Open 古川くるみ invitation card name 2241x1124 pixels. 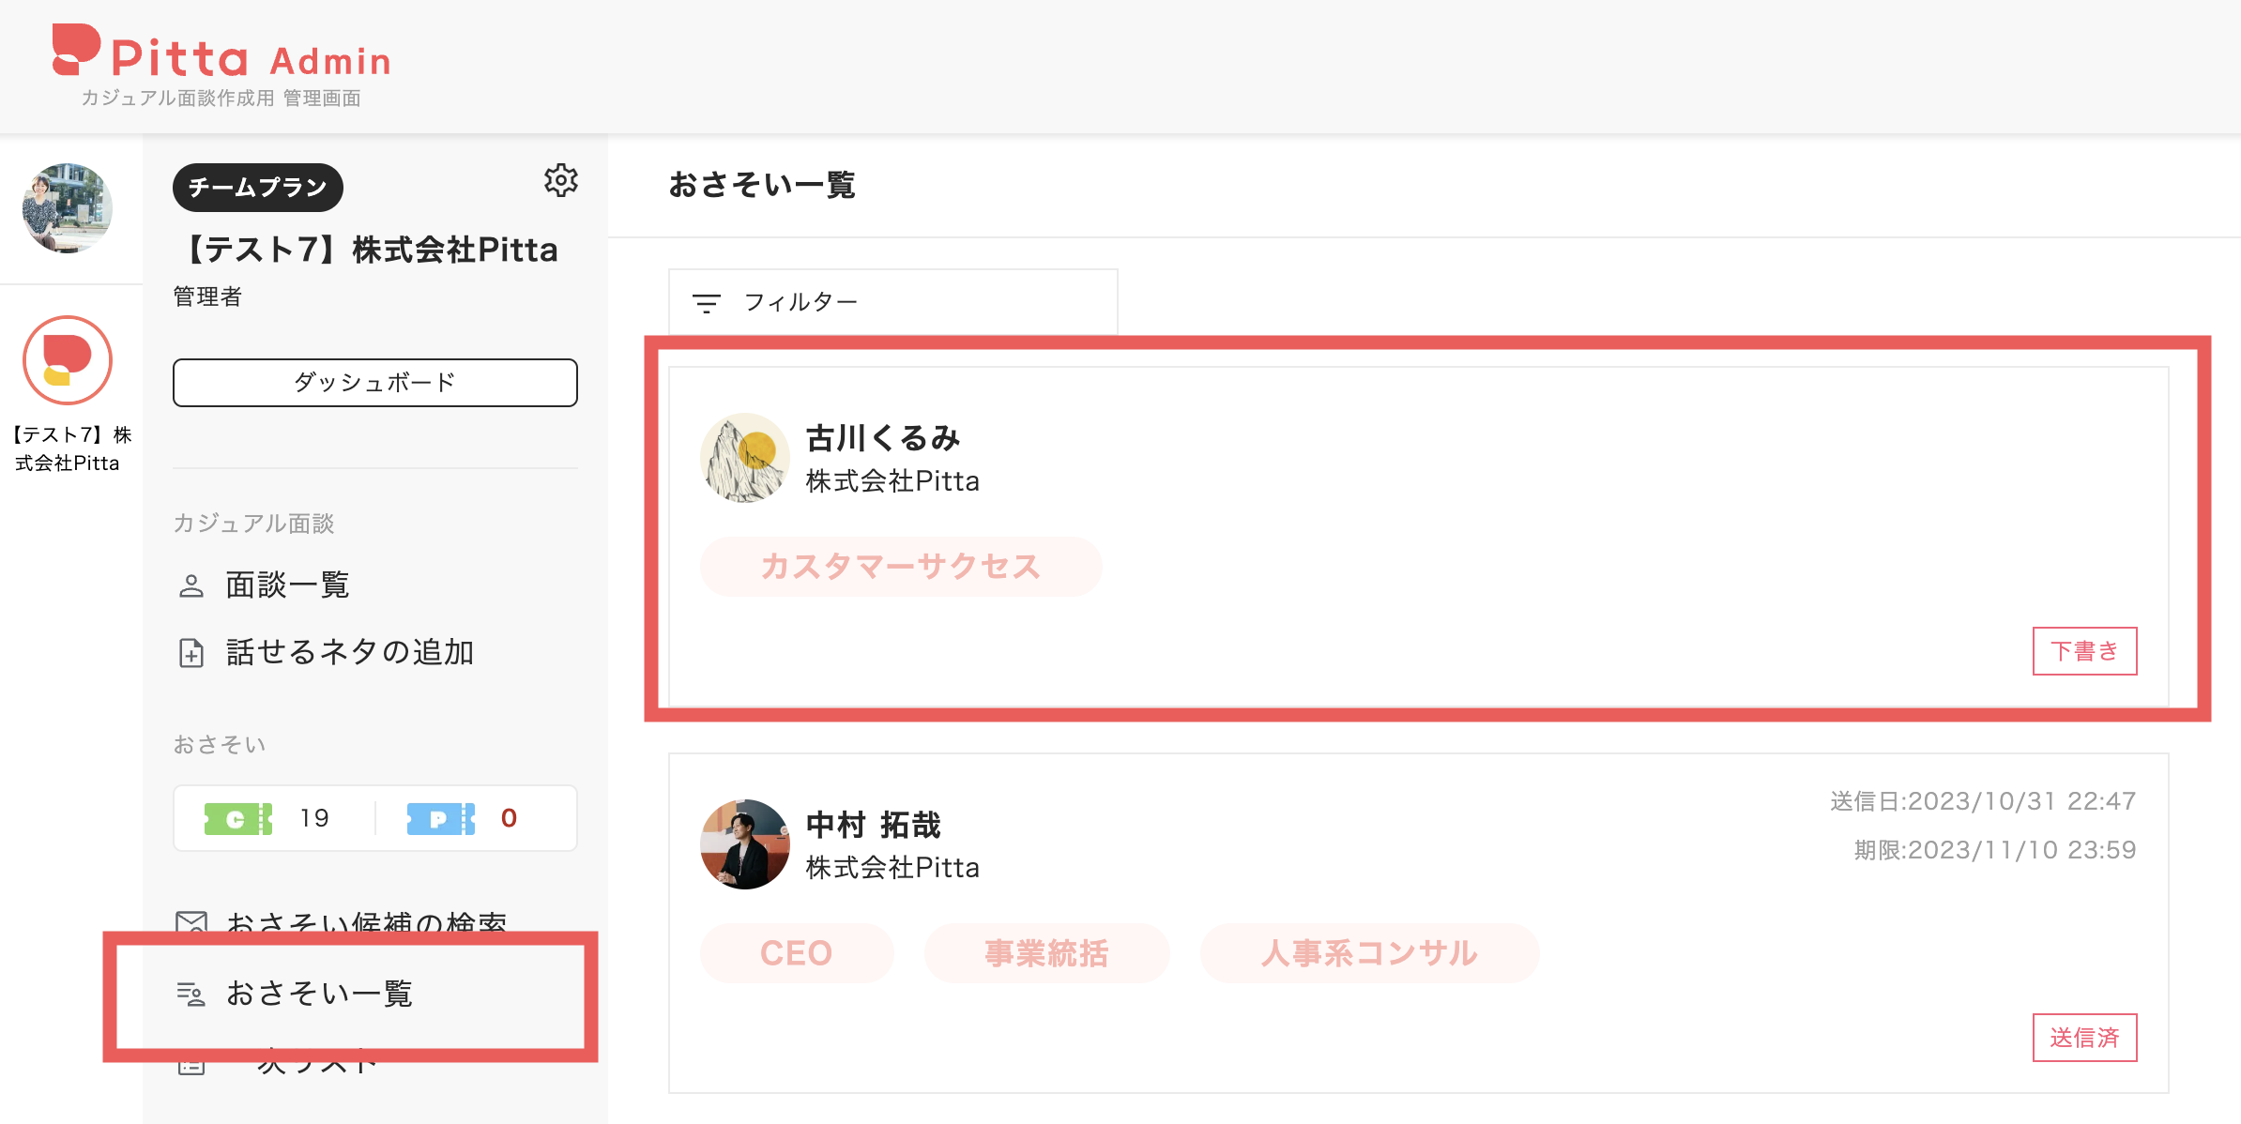click(883, 438)
